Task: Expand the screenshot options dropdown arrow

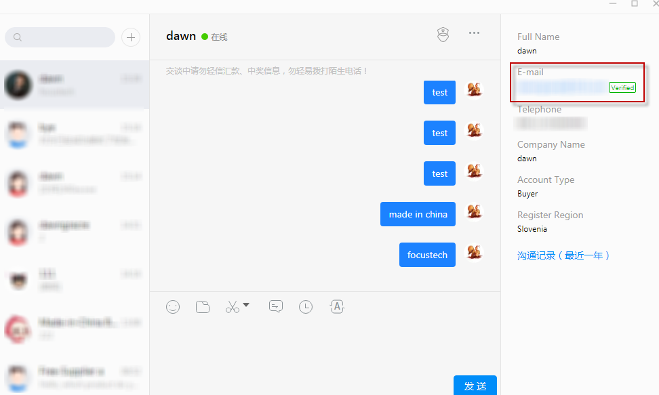Action: pyautogui.click(x=246, y=305)
